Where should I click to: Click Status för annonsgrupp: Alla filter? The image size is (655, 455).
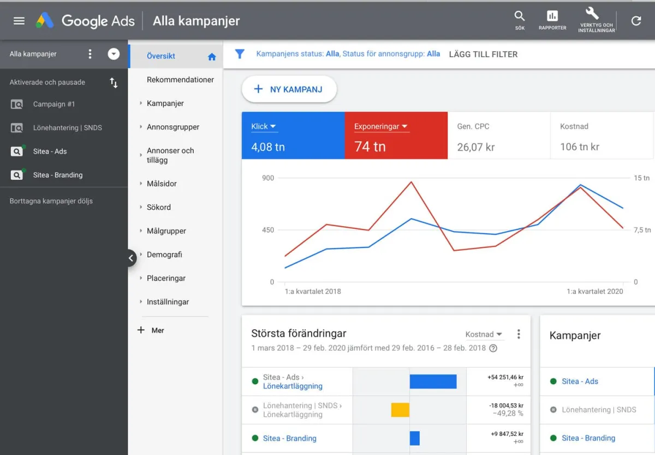point(391,54)
